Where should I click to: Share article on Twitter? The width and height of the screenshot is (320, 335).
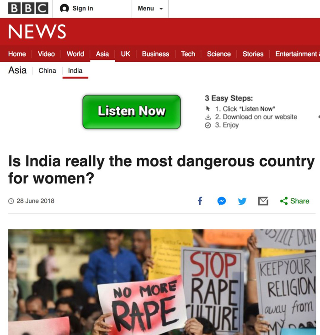click(x=242, y=201)
